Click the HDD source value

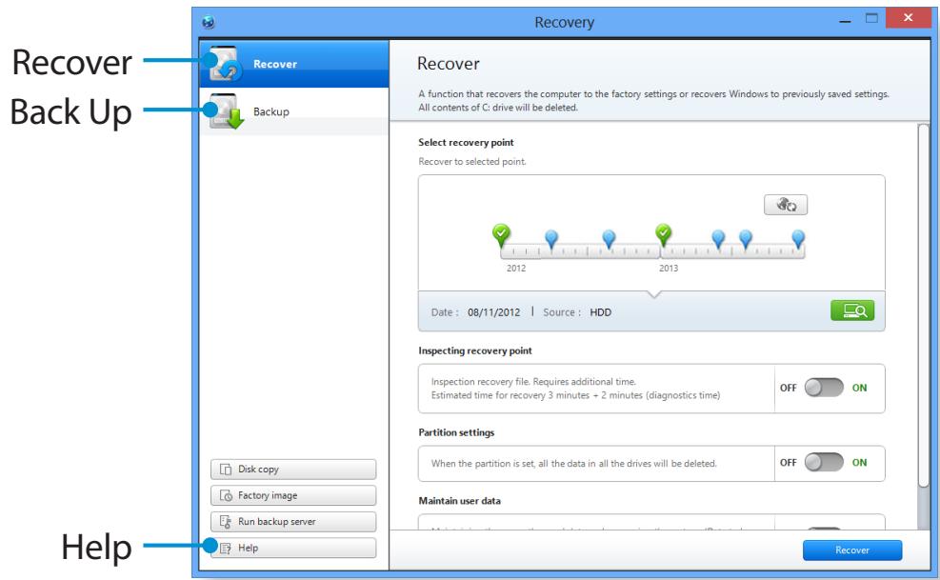coord(601,312)
